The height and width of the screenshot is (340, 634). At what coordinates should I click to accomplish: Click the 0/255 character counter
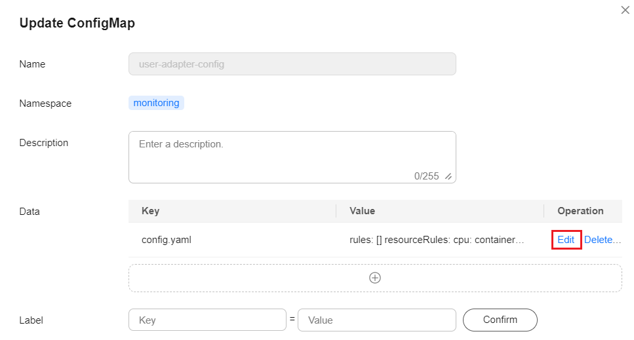tap(427, 176)
